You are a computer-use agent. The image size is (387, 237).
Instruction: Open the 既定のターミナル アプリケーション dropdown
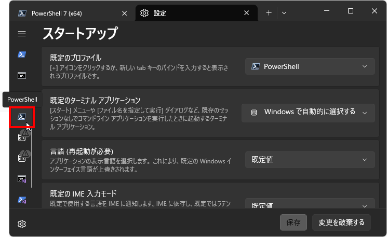pyautogui.click(x=308, y=113)
